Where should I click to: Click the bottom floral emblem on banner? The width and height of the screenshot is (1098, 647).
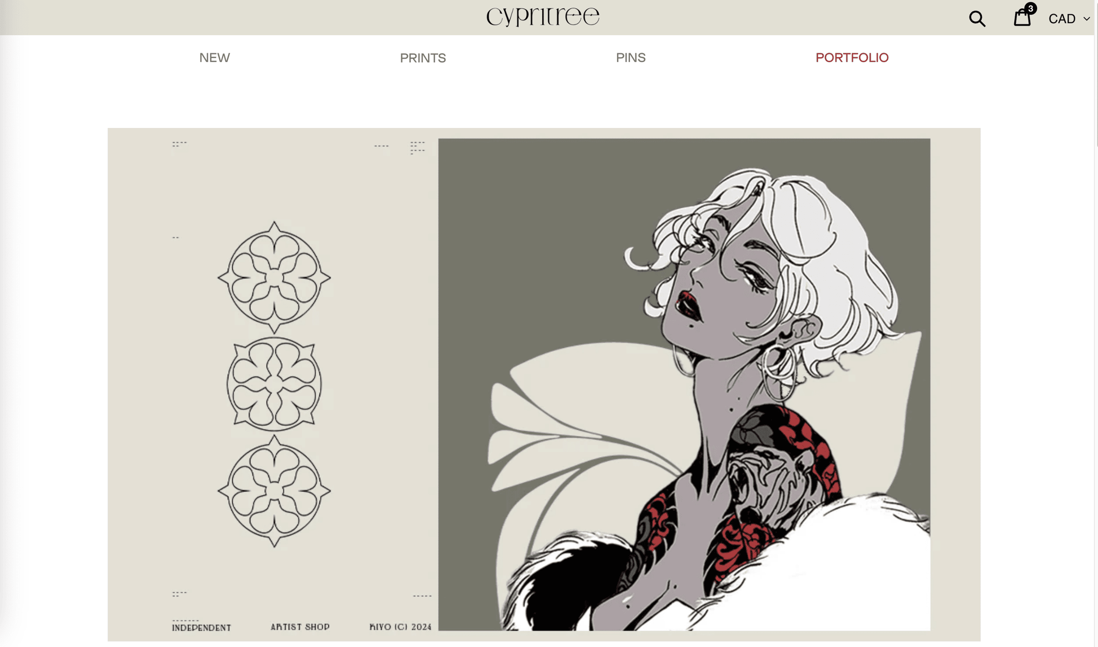(274, 491)
